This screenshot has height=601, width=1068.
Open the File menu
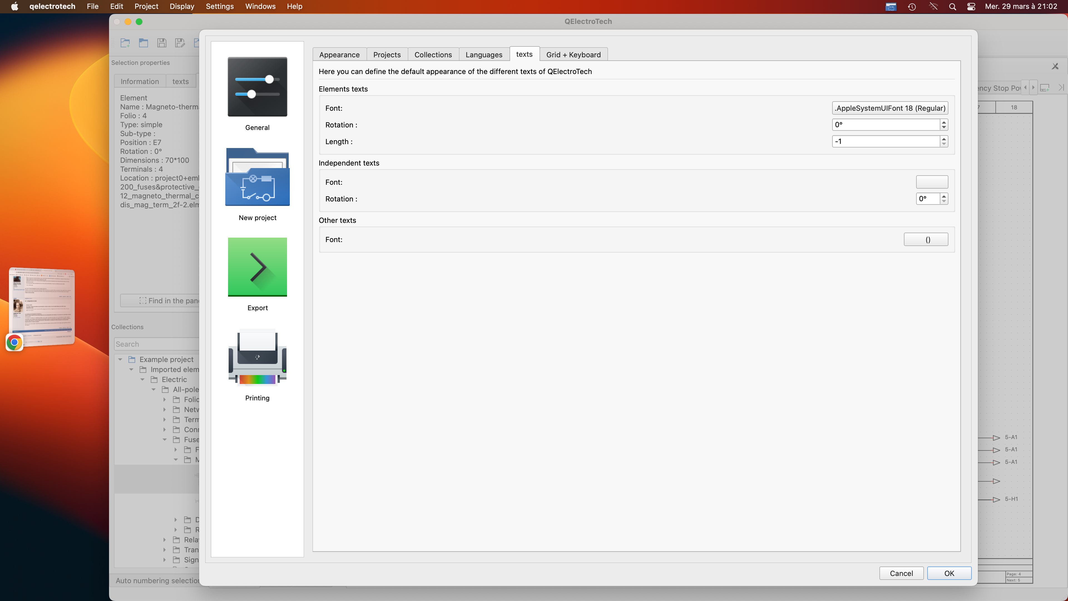click(92, 7)
